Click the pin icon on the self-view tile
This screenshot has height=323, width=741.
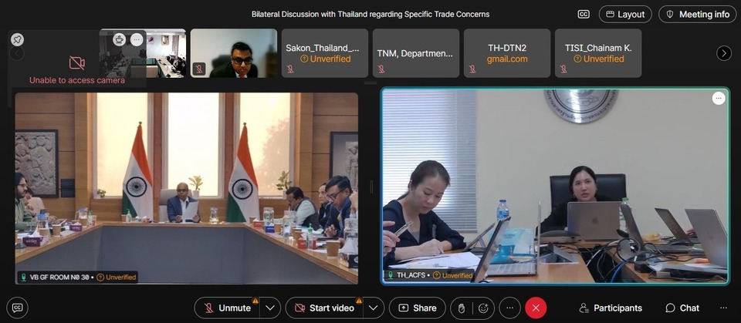[x=17, y=39]
